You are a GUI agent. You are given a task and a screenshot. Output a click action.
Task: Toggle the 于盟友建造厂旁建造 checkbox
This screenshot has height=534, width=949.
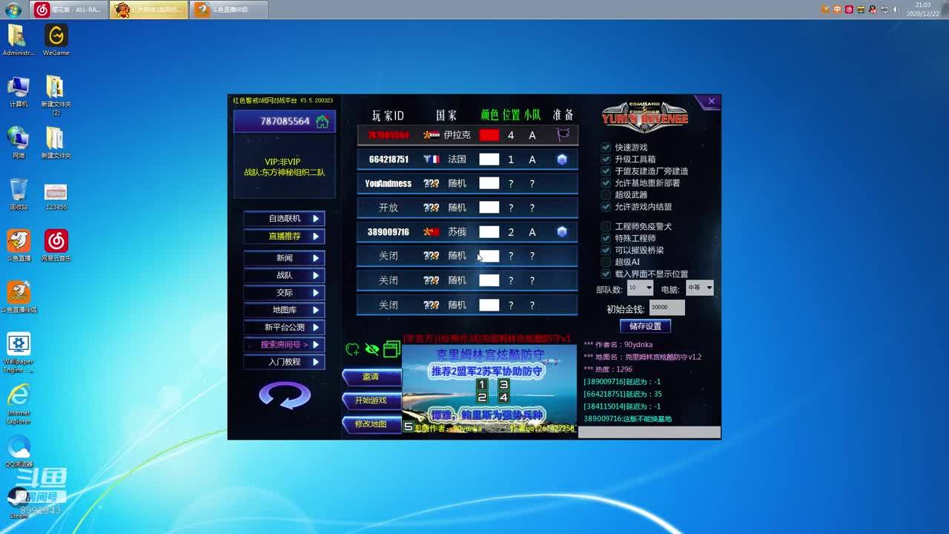(x=606, y=171)
